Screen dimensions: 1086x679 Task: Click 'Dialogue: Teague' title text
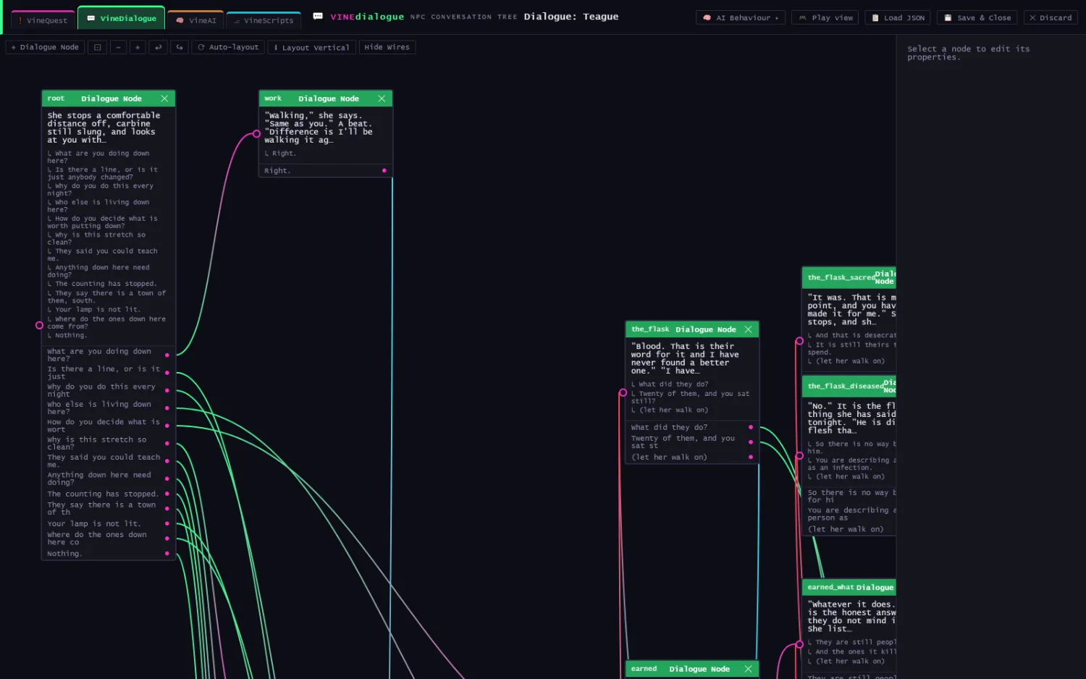571,17
